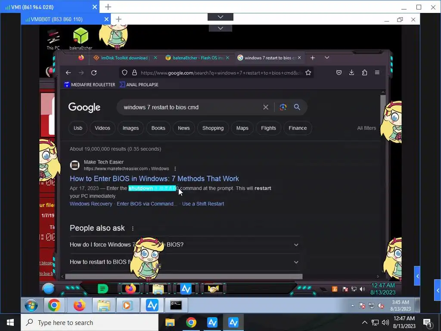This screenshot has width=441, height=331.
Task: Open File Explorer on host taskbar
Action: [x=170, y=322]
